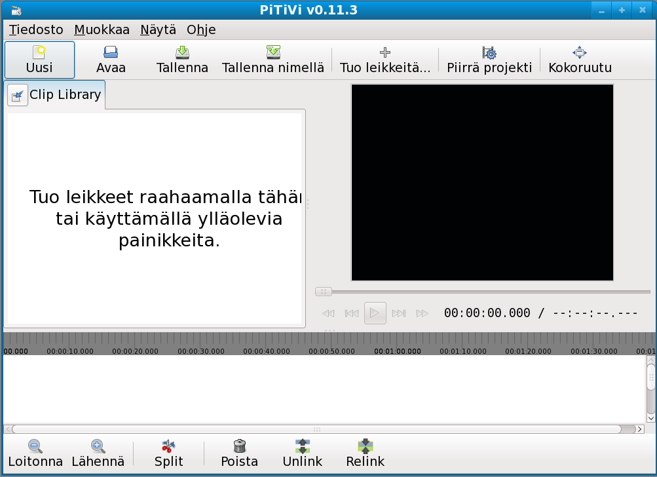The height and width of the screenshot is (477, 657).
Task: Zoom in timeline with Lähennä
Action: (x=98, y=447)
